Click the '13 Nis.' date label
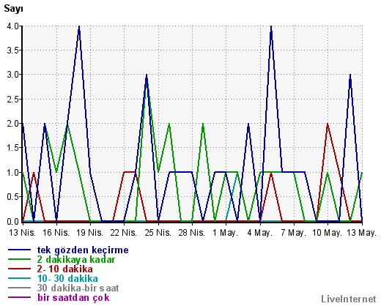 pyautogui.click(x=23, y=233)
